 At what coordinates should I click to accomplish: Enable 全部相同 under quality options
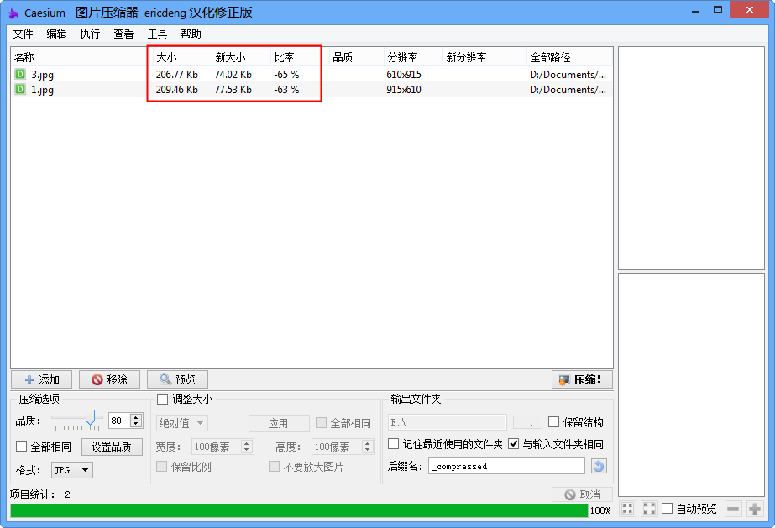pyautogui.click(x=21, y=447)
